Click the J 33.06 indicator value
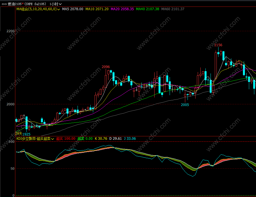This screenshot has width=256, height=197. coord(130,139)
